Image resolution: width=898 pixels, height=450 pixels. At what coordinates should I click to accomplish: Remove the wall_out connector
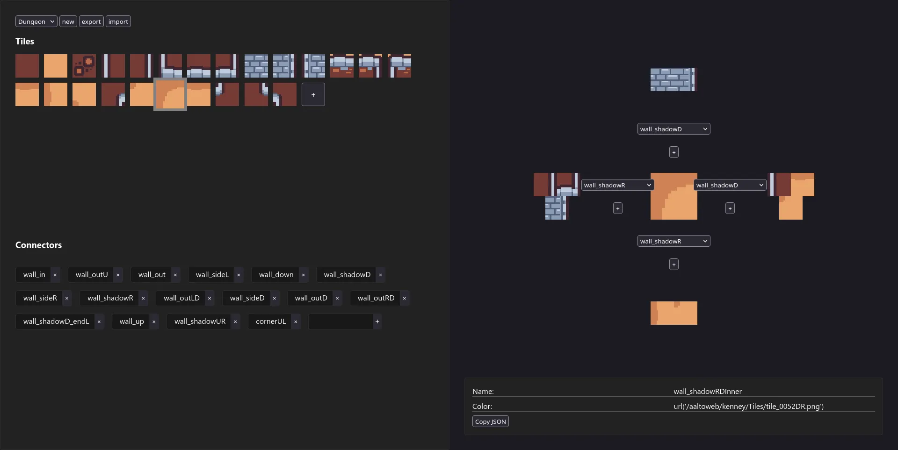click(175, 275)
